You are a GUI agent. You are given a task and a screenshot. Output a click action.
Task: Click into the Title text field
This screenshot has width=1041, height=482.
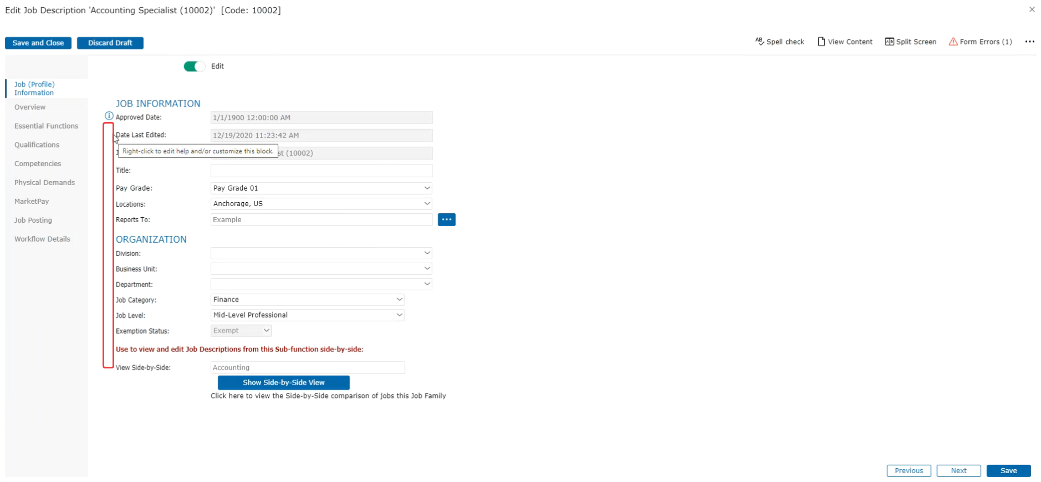321,171
